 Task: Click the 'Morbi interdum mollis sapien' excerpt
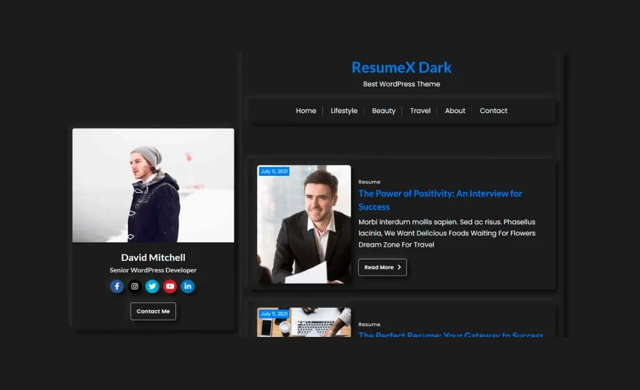click(447, 233)
